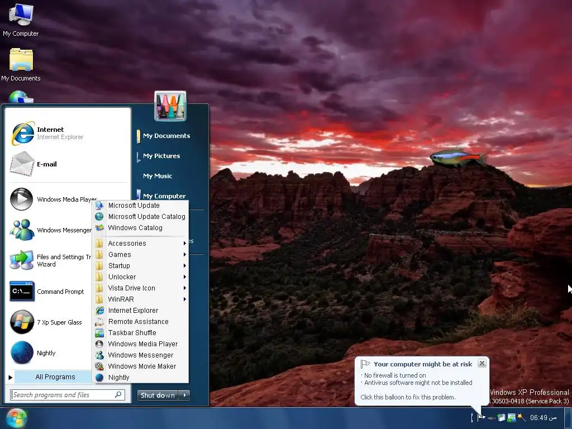Expand the Accessories folder submenu
This screenshot has height=429, width=572.
tap(141, 244)
